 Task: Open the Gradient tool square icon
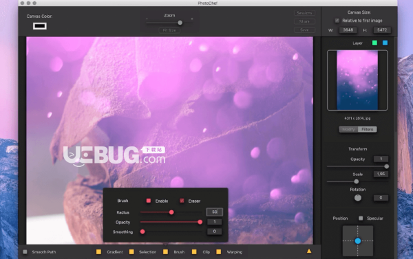(x=98, y=252)
